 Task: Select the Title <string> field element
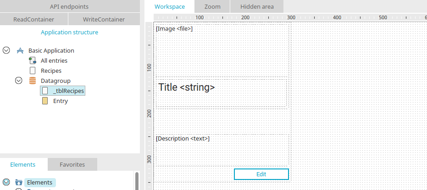click(187, 87)
